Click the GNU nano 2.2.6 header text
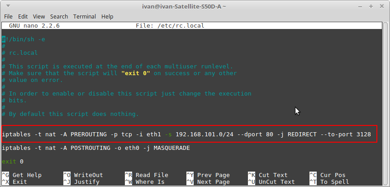Screen dimensions: 390x187 tap(34, 26)
